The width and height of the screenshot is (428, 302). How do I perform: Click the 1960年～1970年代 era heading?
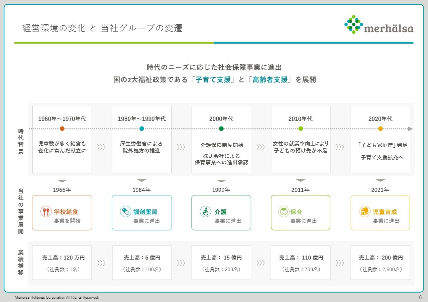[x=62, y=119]
